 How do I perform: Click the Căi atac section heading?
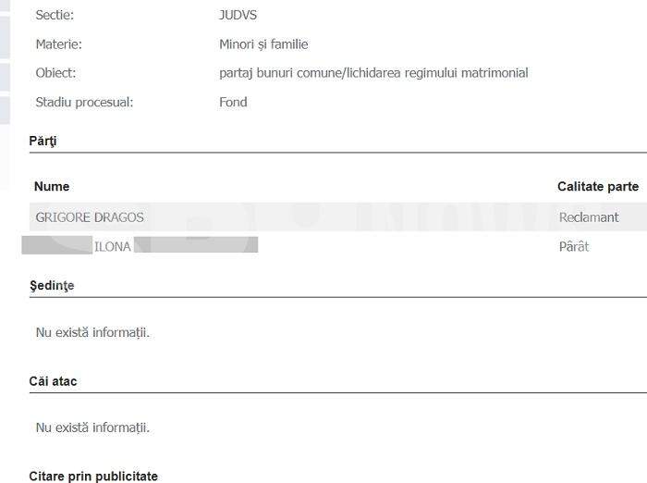pyautogui.click(x=53, y=381)
